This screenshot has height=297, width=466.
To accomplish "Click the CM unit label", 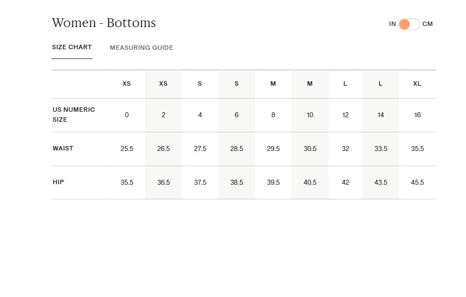I will (x=427, y=24).
